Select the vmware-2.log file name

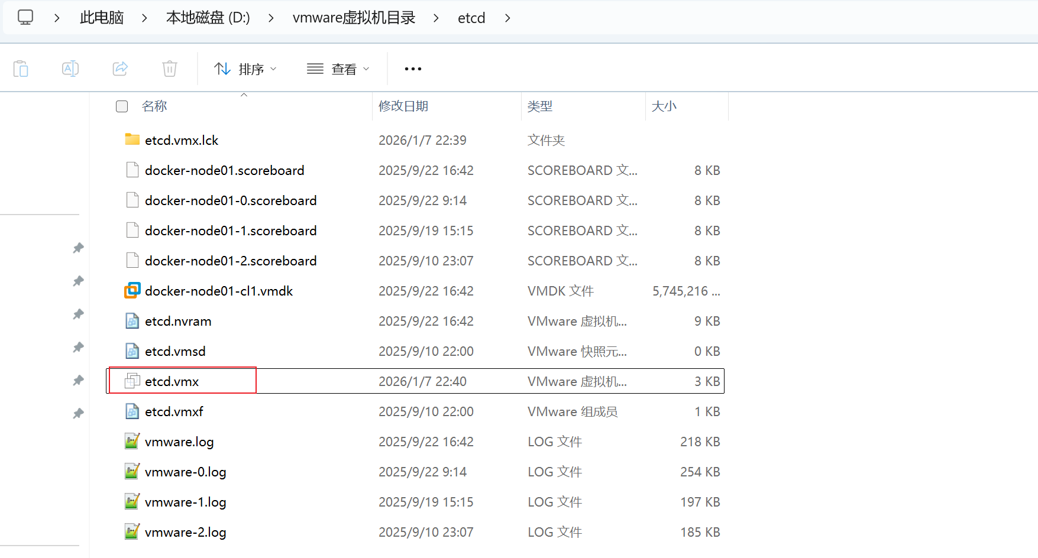point(186,532)
